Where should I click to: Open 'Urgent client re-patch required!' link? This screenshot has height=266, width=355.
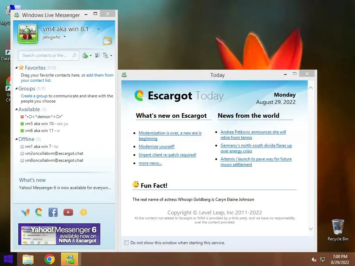[x=167, y=155]
